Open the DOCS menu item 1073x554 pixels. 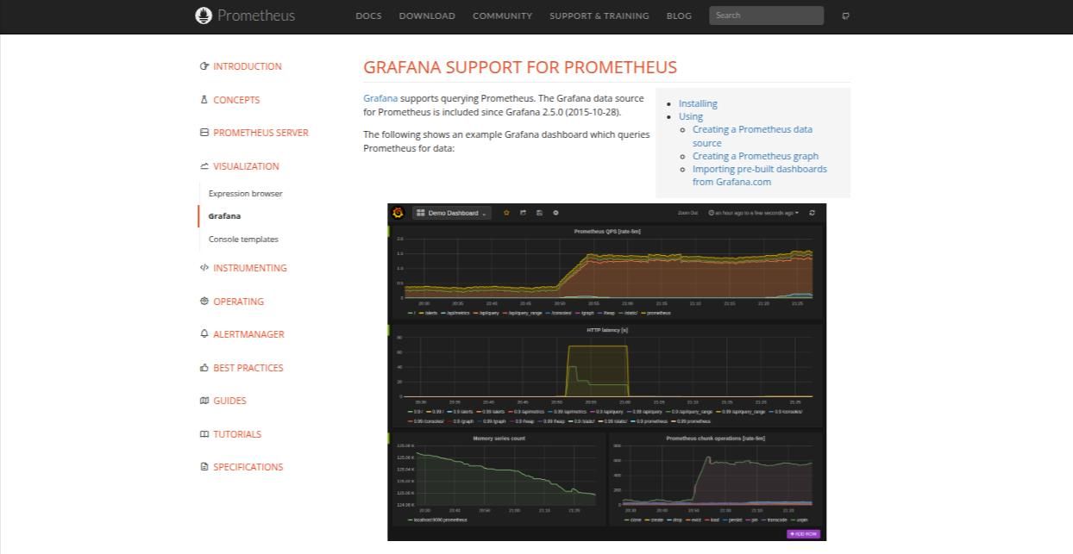[x=368, y=16]
